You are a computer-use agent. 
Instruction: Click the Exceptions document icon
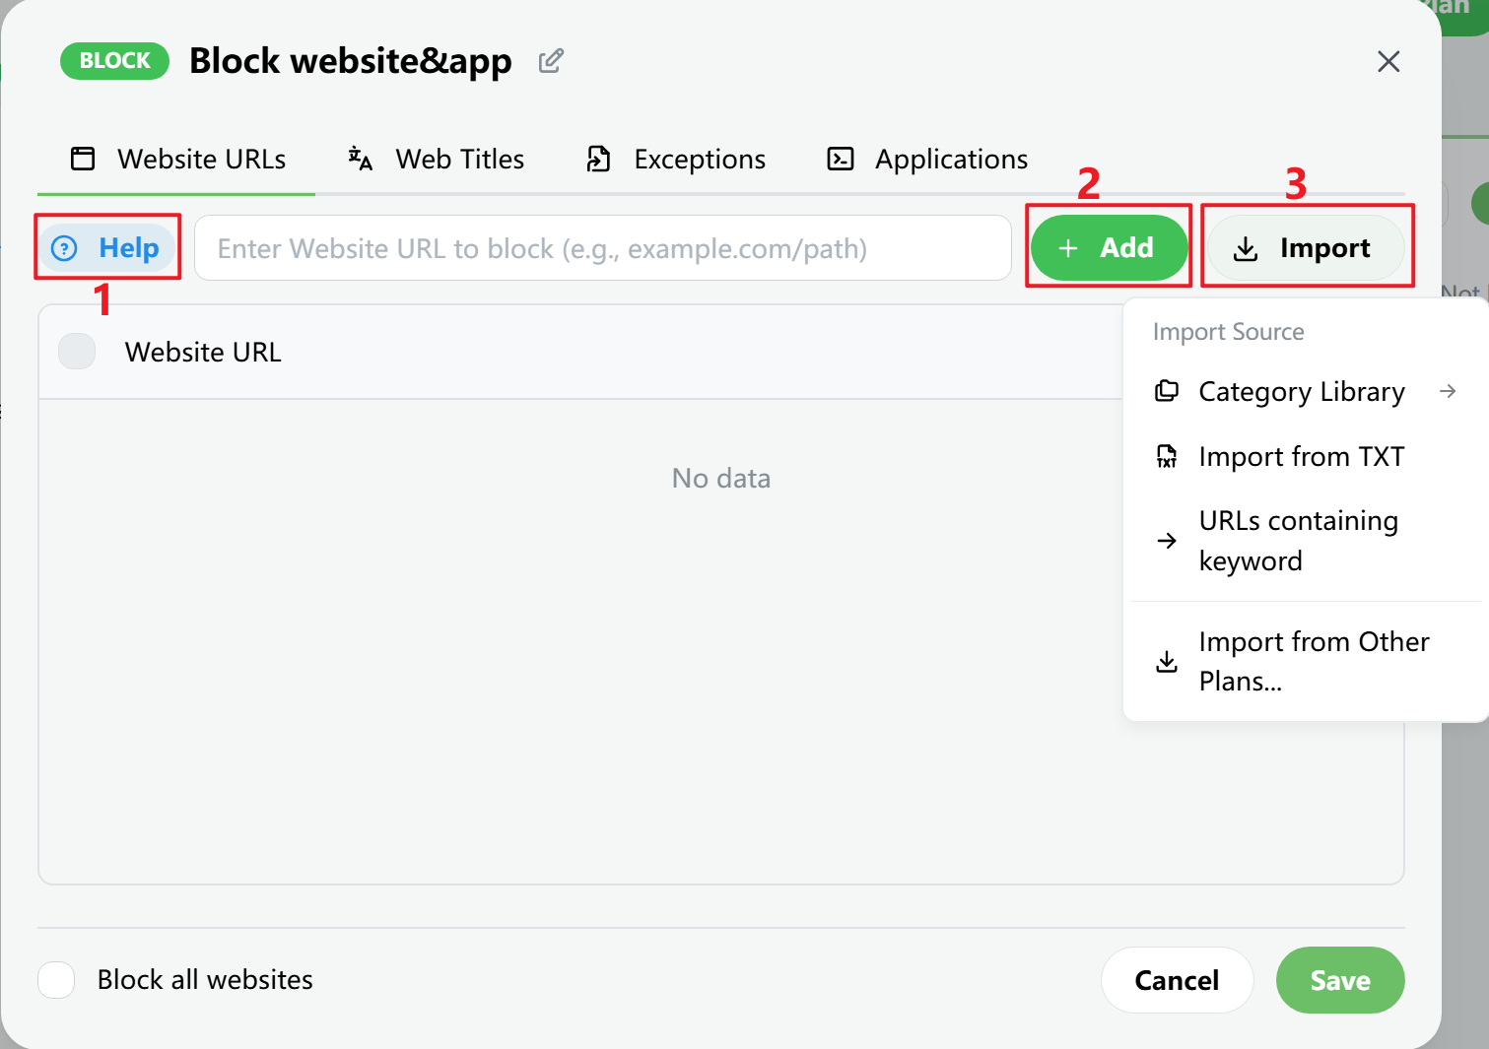tap(598, 159)
